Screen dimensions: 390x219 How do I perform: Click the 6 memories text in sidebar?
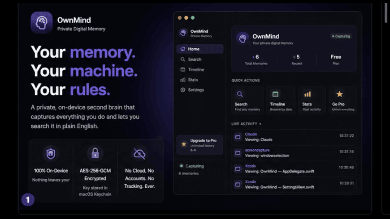189,173
